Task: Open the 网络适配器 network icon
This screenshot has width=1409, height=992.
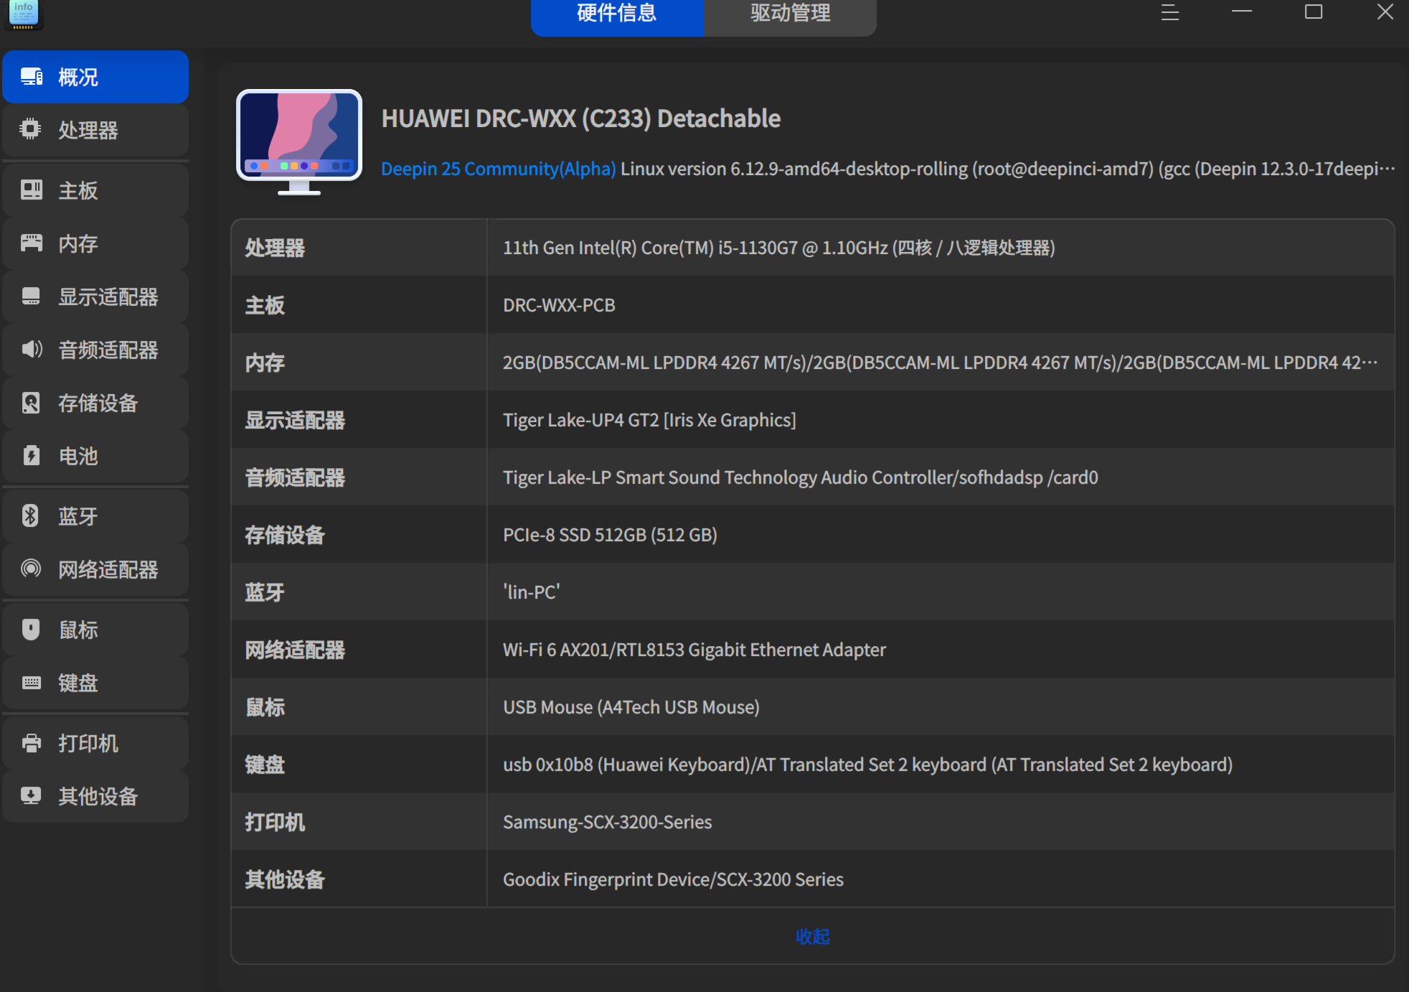Action: click(x=31, y=568)
